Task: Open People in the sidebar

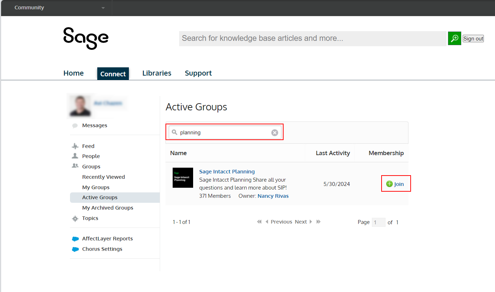Action: [x=91, y=156]
